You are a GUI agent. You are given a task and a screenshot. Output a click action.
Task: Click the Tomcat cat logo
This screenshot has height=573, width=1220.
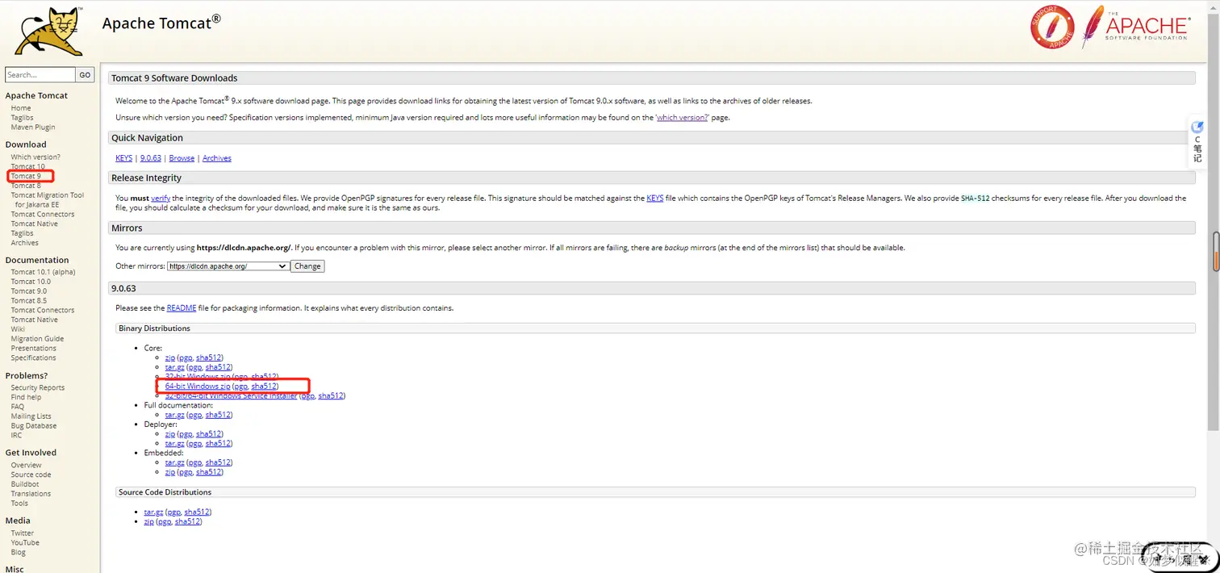(48, 32)
